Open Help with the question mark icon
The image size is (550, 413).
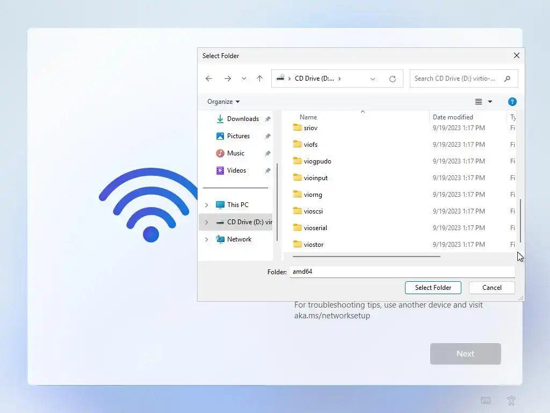[x=512, y=102]
